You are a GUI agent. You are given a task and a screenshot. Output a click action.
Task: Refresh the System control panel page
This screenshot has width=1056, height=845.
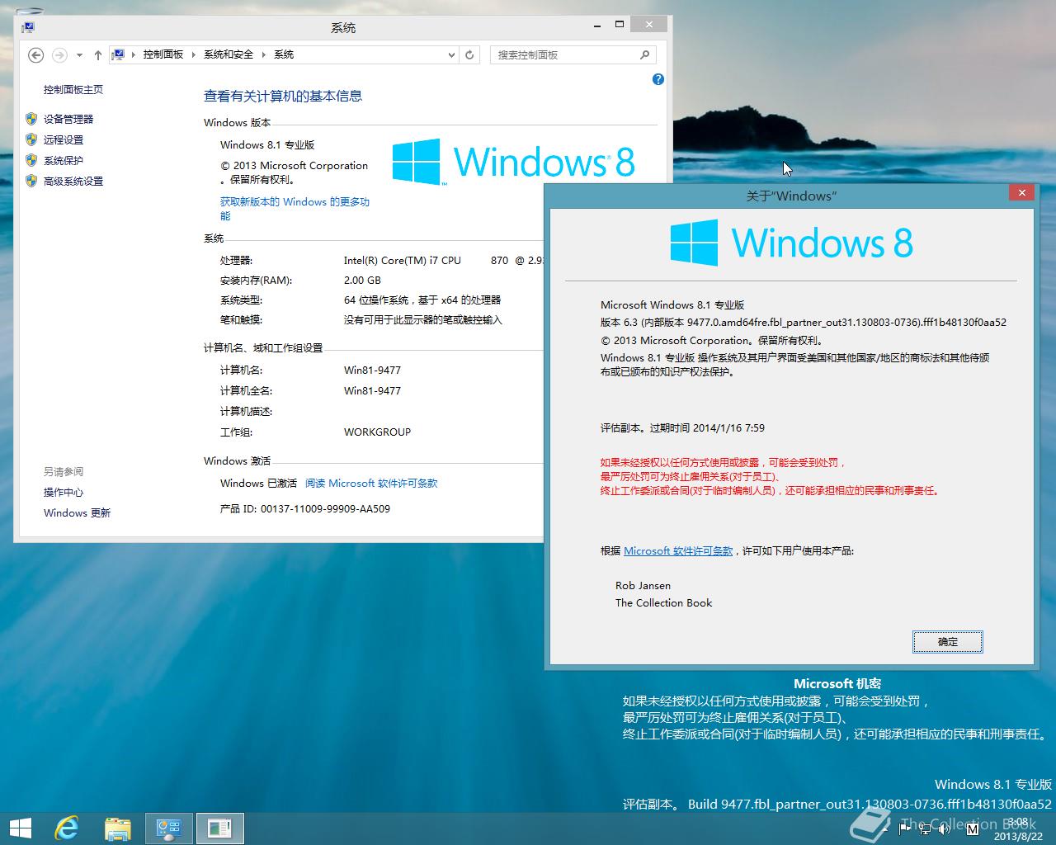coord(469,55)
